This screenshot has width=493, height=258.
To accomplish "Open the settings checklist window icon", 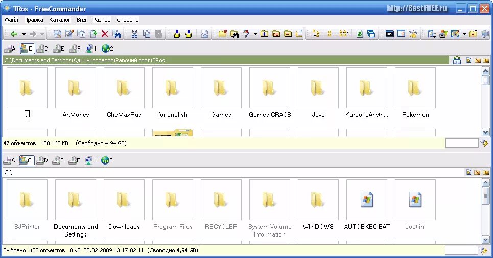I will pos(401,34).
